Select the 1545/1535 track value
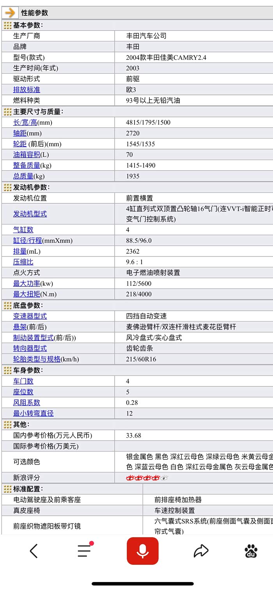The width and height of the screenshot is (273, 591). coord(140,144)
